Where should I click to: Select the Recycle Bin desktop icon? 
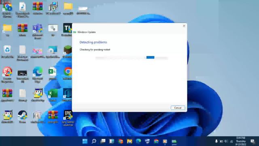(x=7, y=52)
